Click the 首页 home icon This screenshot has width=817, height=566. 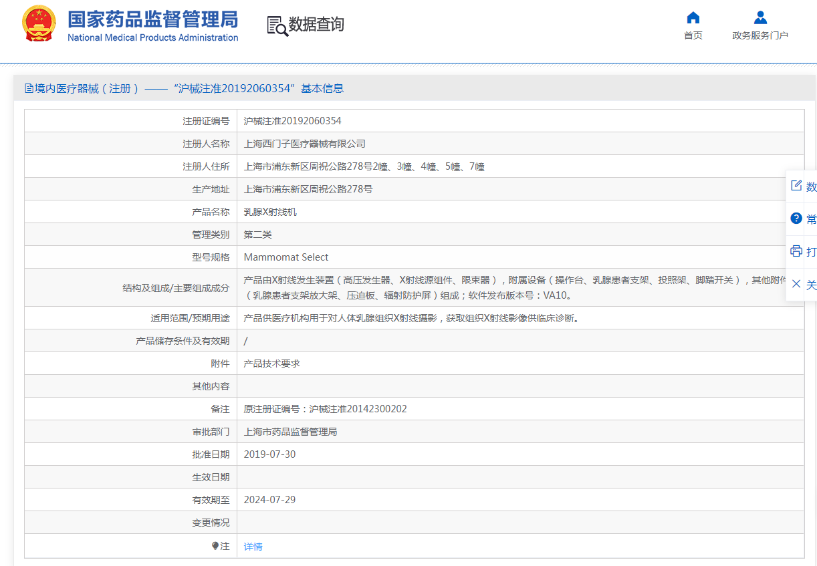point(693,17)
